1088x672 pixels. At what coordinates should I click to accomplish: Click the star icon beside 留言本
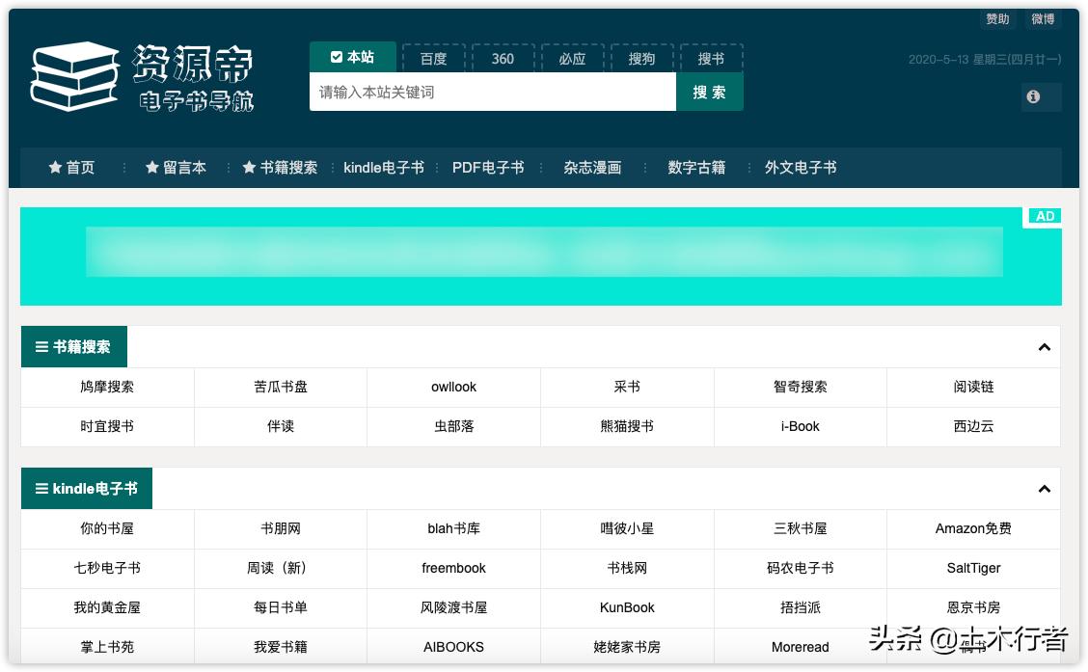151,167
